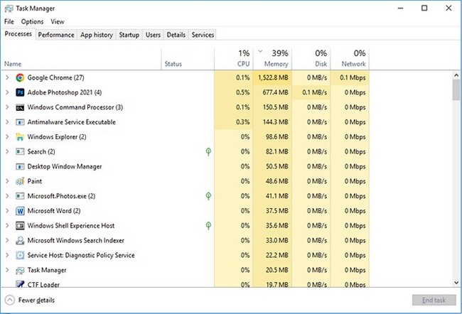Click the scrollbar down arrow
The height and width of the screenshot is (314, 462).
coord(456,283)
